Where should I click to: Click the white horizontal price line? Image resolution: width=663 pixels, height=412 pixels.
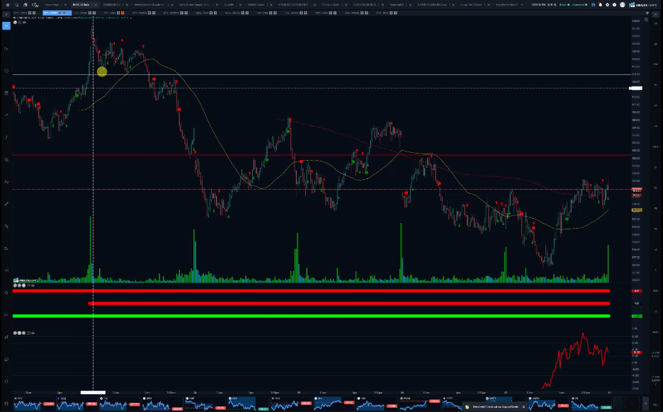point(322,75)
